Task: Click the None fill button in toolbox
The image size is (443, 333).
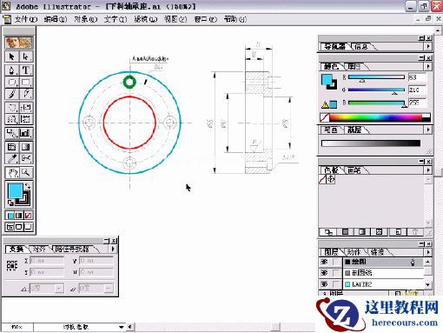Action: coord(28,216)
